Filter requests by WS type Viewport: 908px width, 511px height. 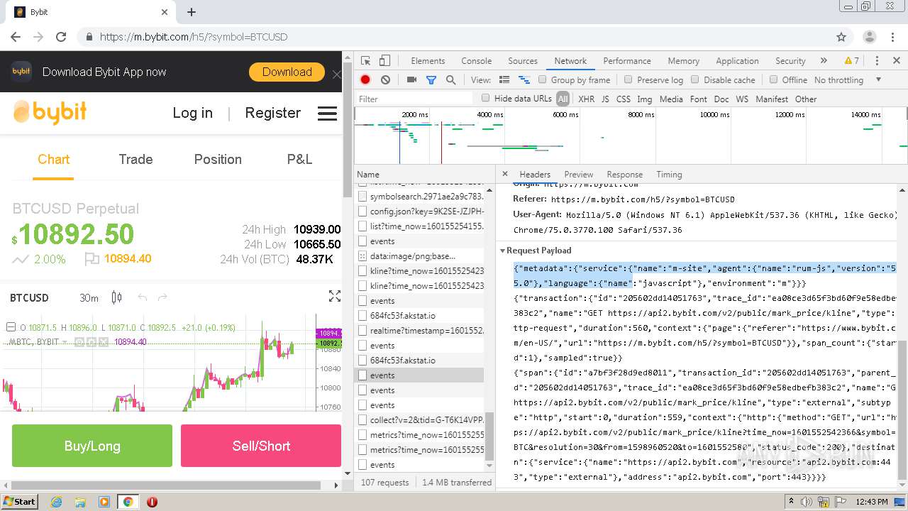point(741,99)
